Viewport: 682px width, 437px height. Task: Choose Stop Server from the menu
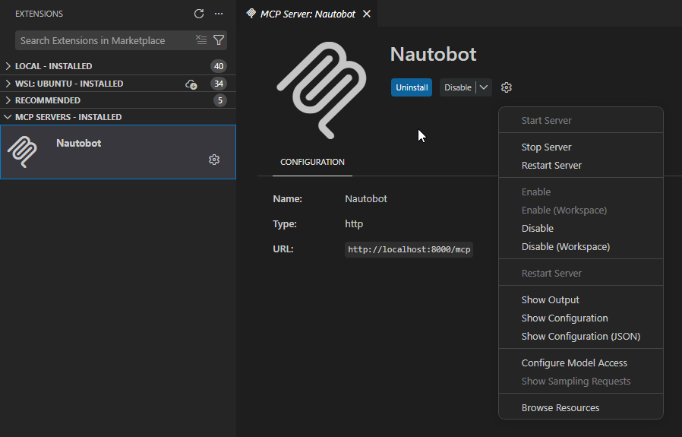click(581, 147)
